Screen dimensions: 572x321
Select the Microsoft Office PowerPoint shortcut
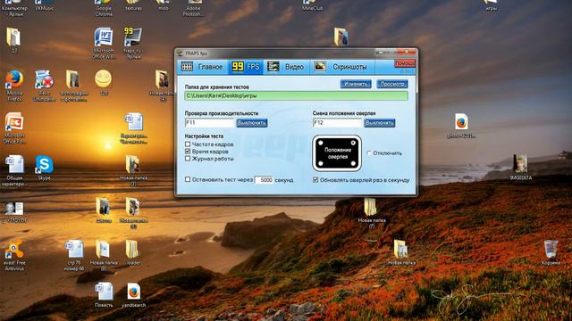coord(14,128)
